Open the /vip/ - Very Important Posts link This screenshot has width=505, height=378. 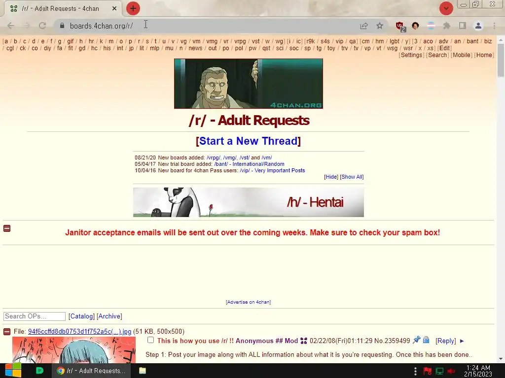point(272,170)
